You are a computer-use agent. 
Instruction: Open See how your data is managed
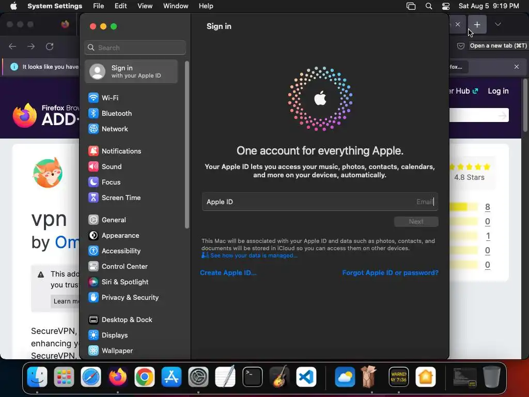(250, 255)
